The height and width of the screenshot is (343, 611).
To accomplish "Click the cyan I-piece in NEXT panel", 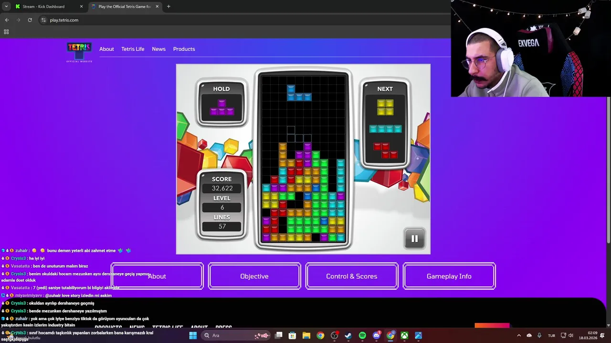I will (x=385, y=129).
